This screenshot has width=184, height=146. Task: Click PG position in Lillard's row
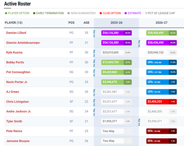pyautogui.click(x=71, y=33)
